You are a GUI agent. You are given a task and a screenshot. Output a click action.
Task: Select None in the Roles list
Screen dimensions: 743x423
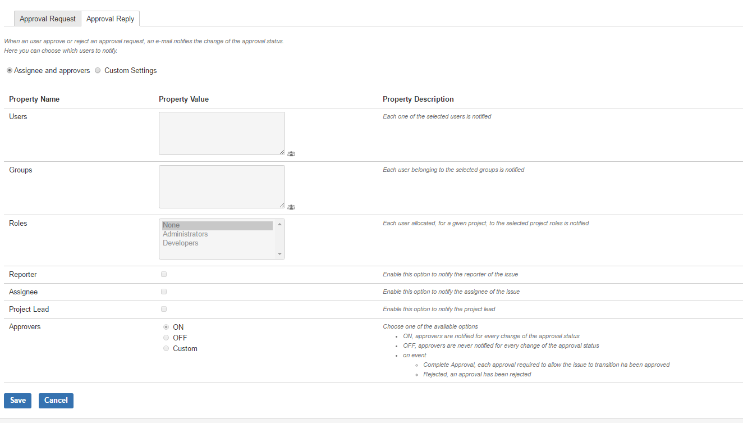pyautogui.click(x=217, y=225)
